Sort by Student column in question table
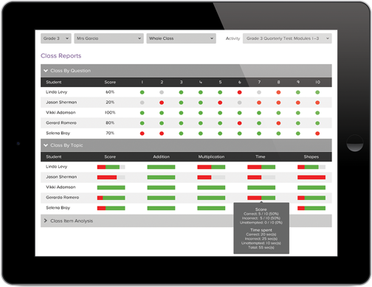The width and height of the screenshot is (372, 287). pyautogui.click(x=54, y=82)
